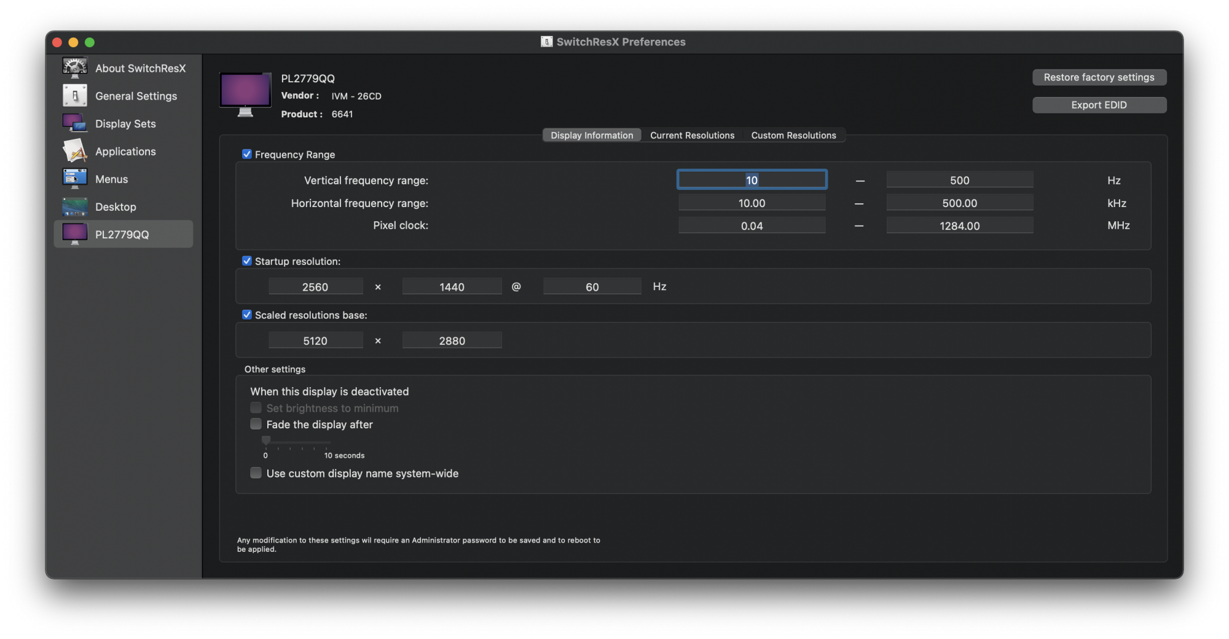Select the About SwitchResX label
The image size is (1229, 639).
pos(140,68)
